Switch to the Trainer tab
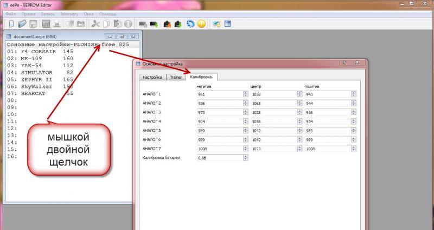This screenshot has width=434, height=230. 175,77
